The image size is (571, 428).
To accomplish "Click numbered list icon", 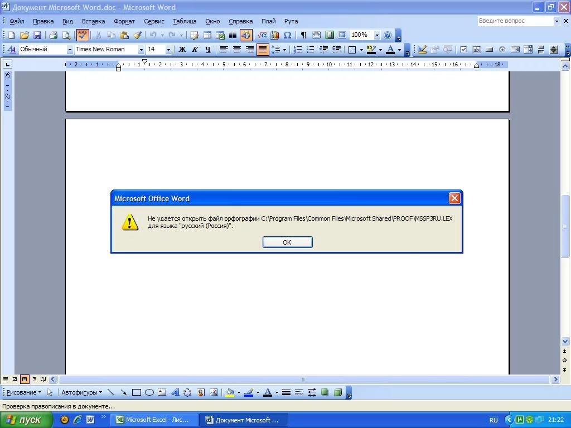I will point(298,50).
